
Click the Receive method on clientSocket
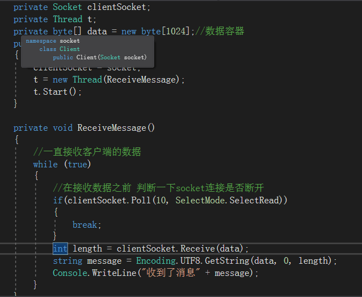(197, 249)
